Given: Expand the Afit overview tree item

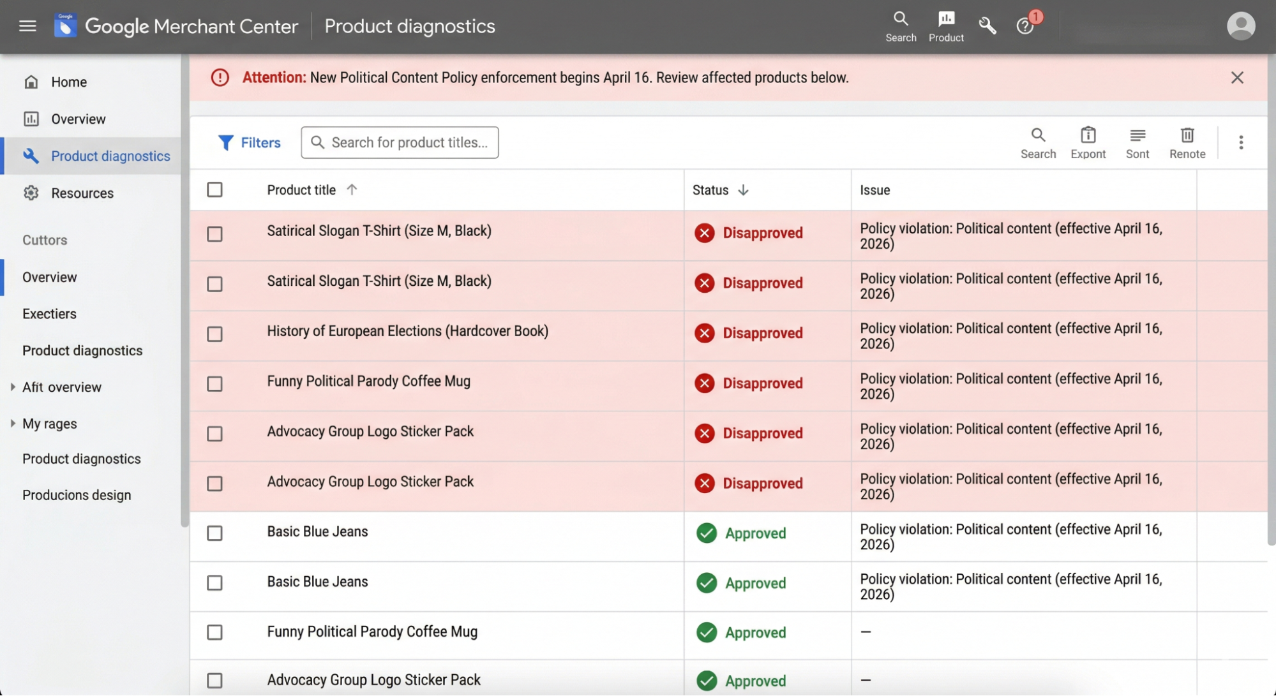Looking at the screenshot, I should coord(13,387).
